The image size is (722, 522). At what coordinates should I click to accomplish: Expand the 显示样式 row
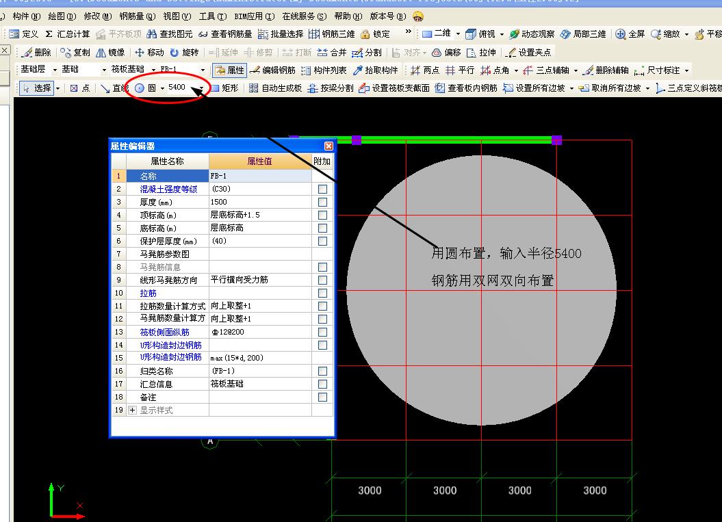(x=132, y=410)
